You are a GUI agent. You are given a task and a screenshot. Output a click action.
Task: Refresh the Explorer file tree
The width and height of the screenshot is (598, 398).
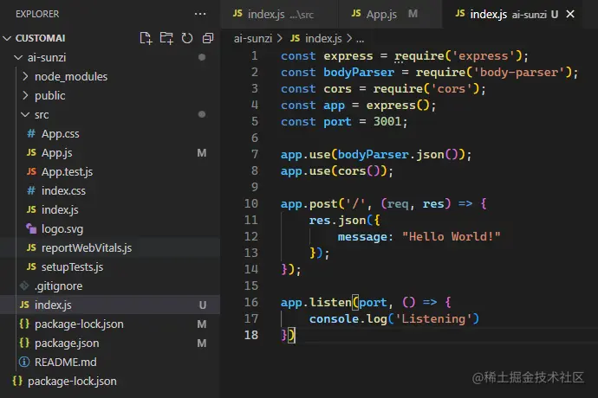pos(187,38)
